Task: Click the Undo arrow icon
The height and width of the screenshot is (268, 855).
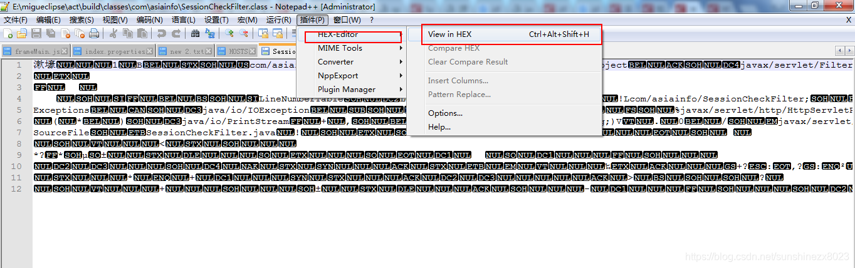Action: (x=162, y=33)
